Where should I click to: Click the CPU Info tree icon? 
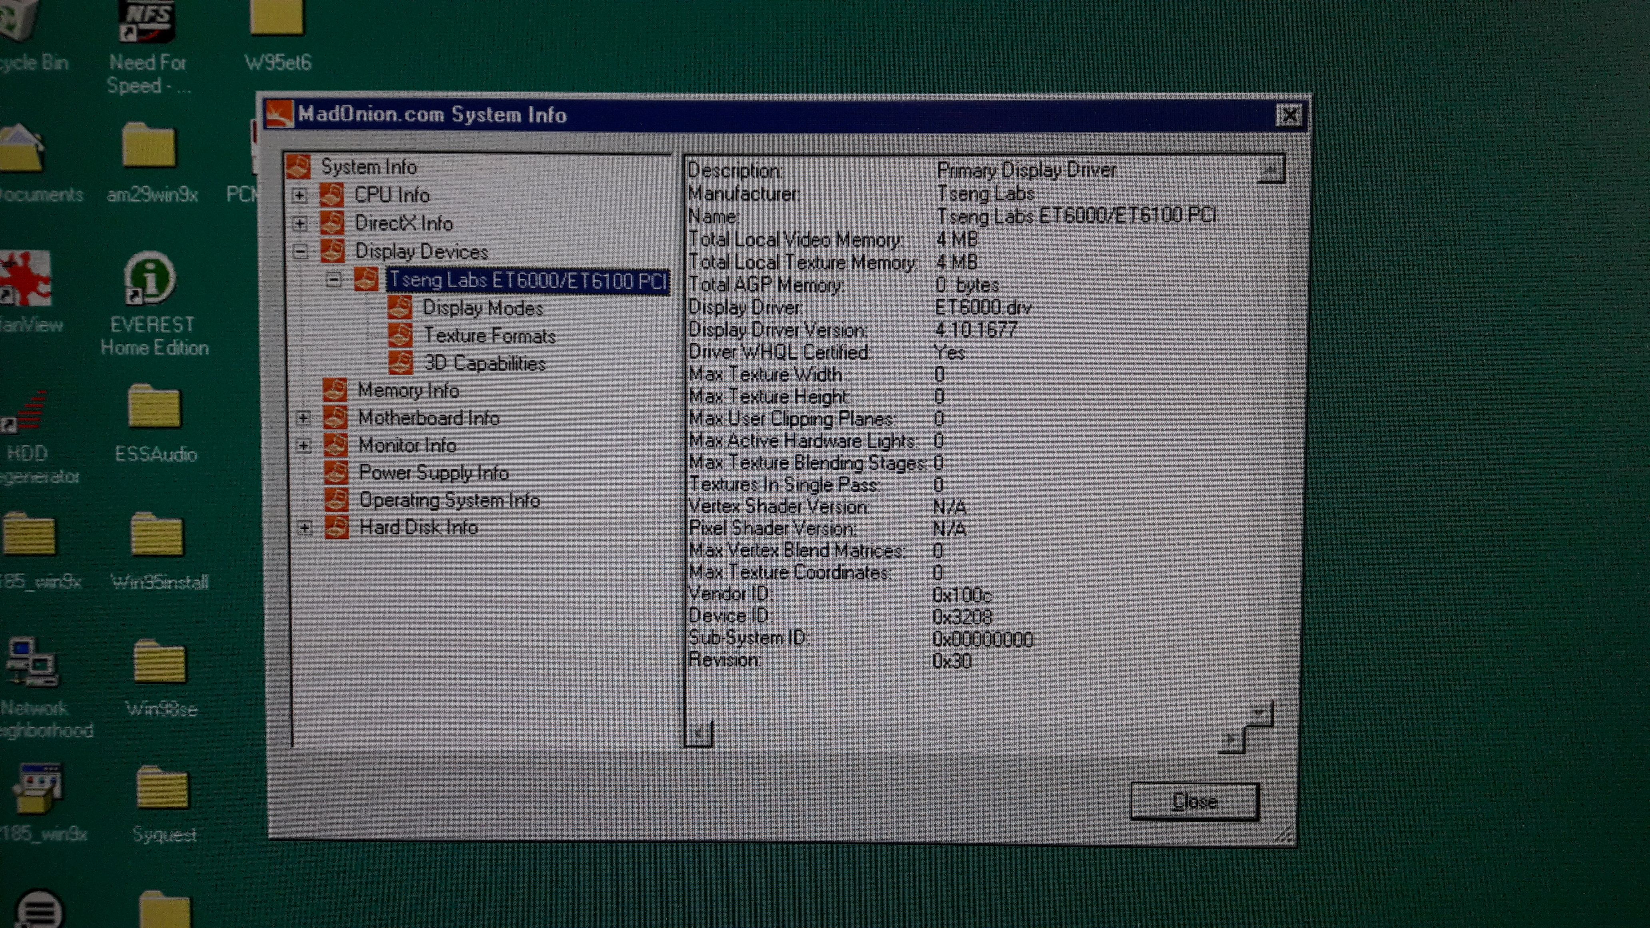click(332, 195)
